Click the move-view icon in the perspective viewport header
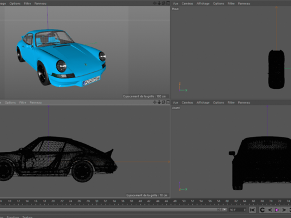The image size is (291, 218). point(155,3)
